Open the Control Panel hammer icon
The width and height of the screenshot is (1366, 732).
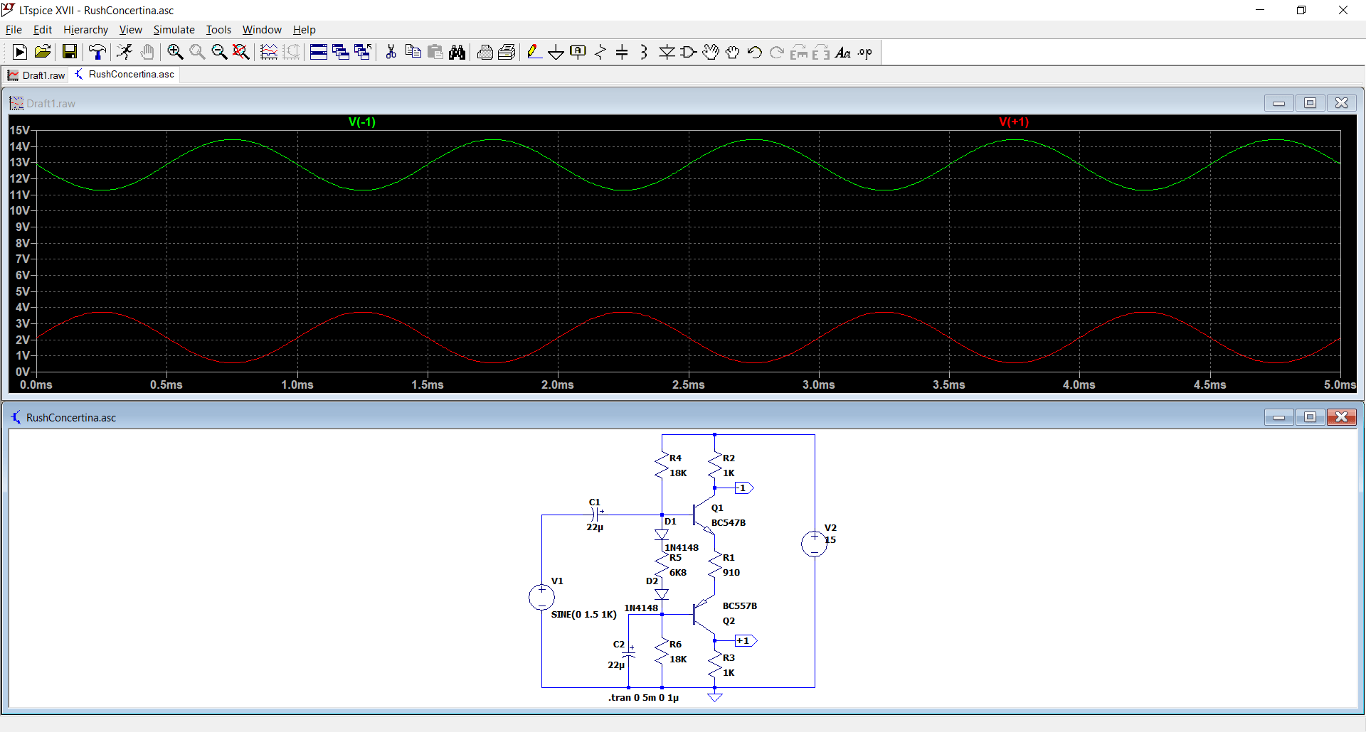97,52
